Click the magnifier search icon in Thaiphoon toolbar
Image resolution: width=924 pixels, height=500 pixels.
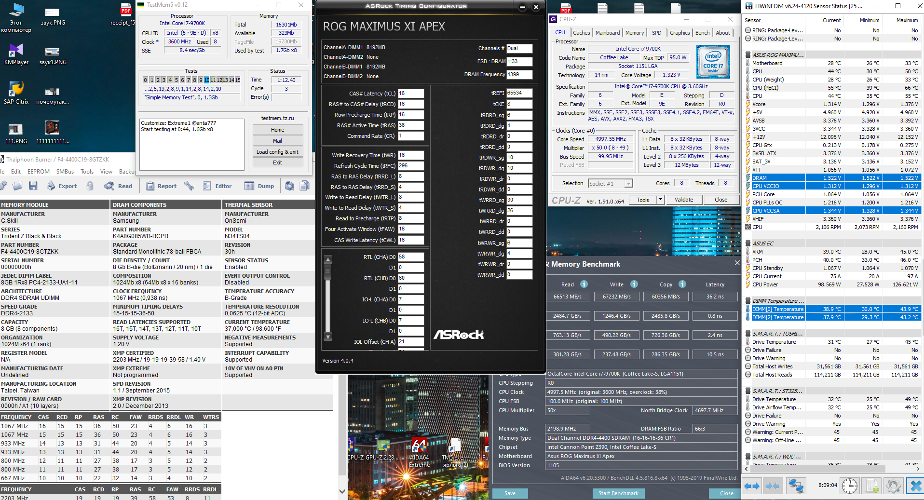289,186
